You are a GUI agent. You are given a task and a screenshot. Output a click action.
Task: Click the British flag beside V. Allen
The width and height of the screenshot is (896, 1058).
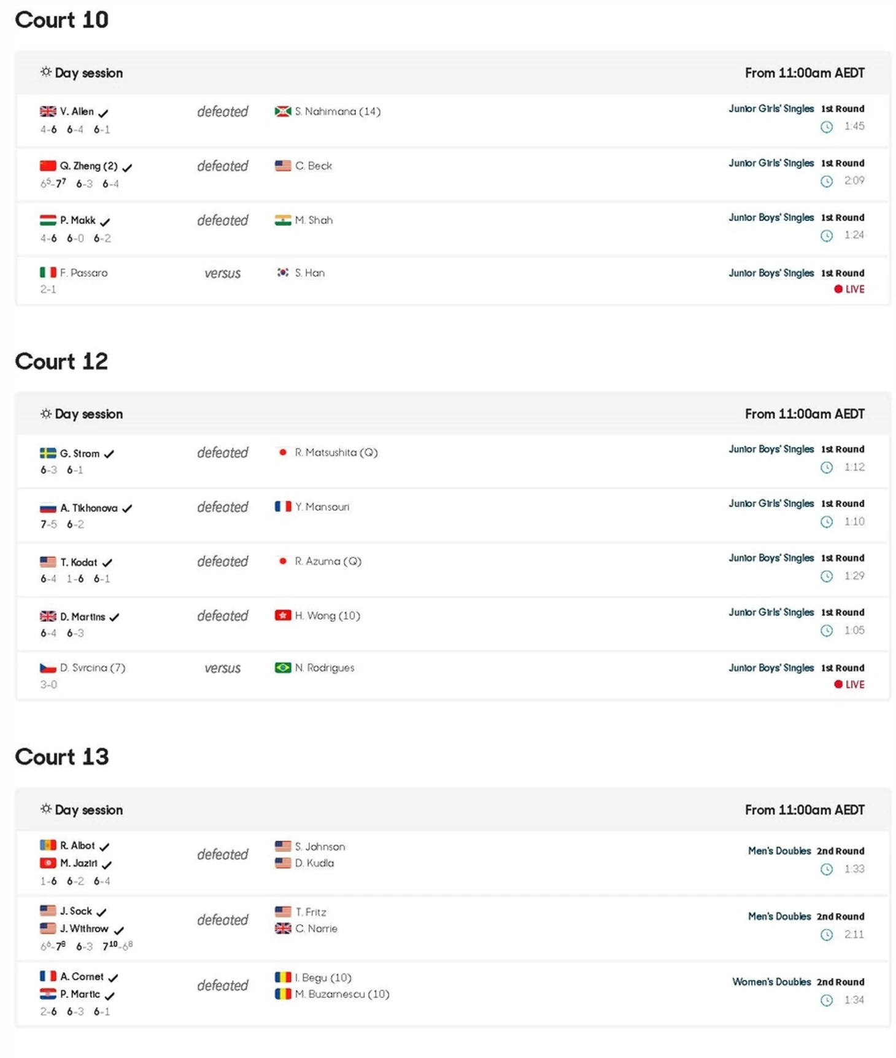pos(48,111)
